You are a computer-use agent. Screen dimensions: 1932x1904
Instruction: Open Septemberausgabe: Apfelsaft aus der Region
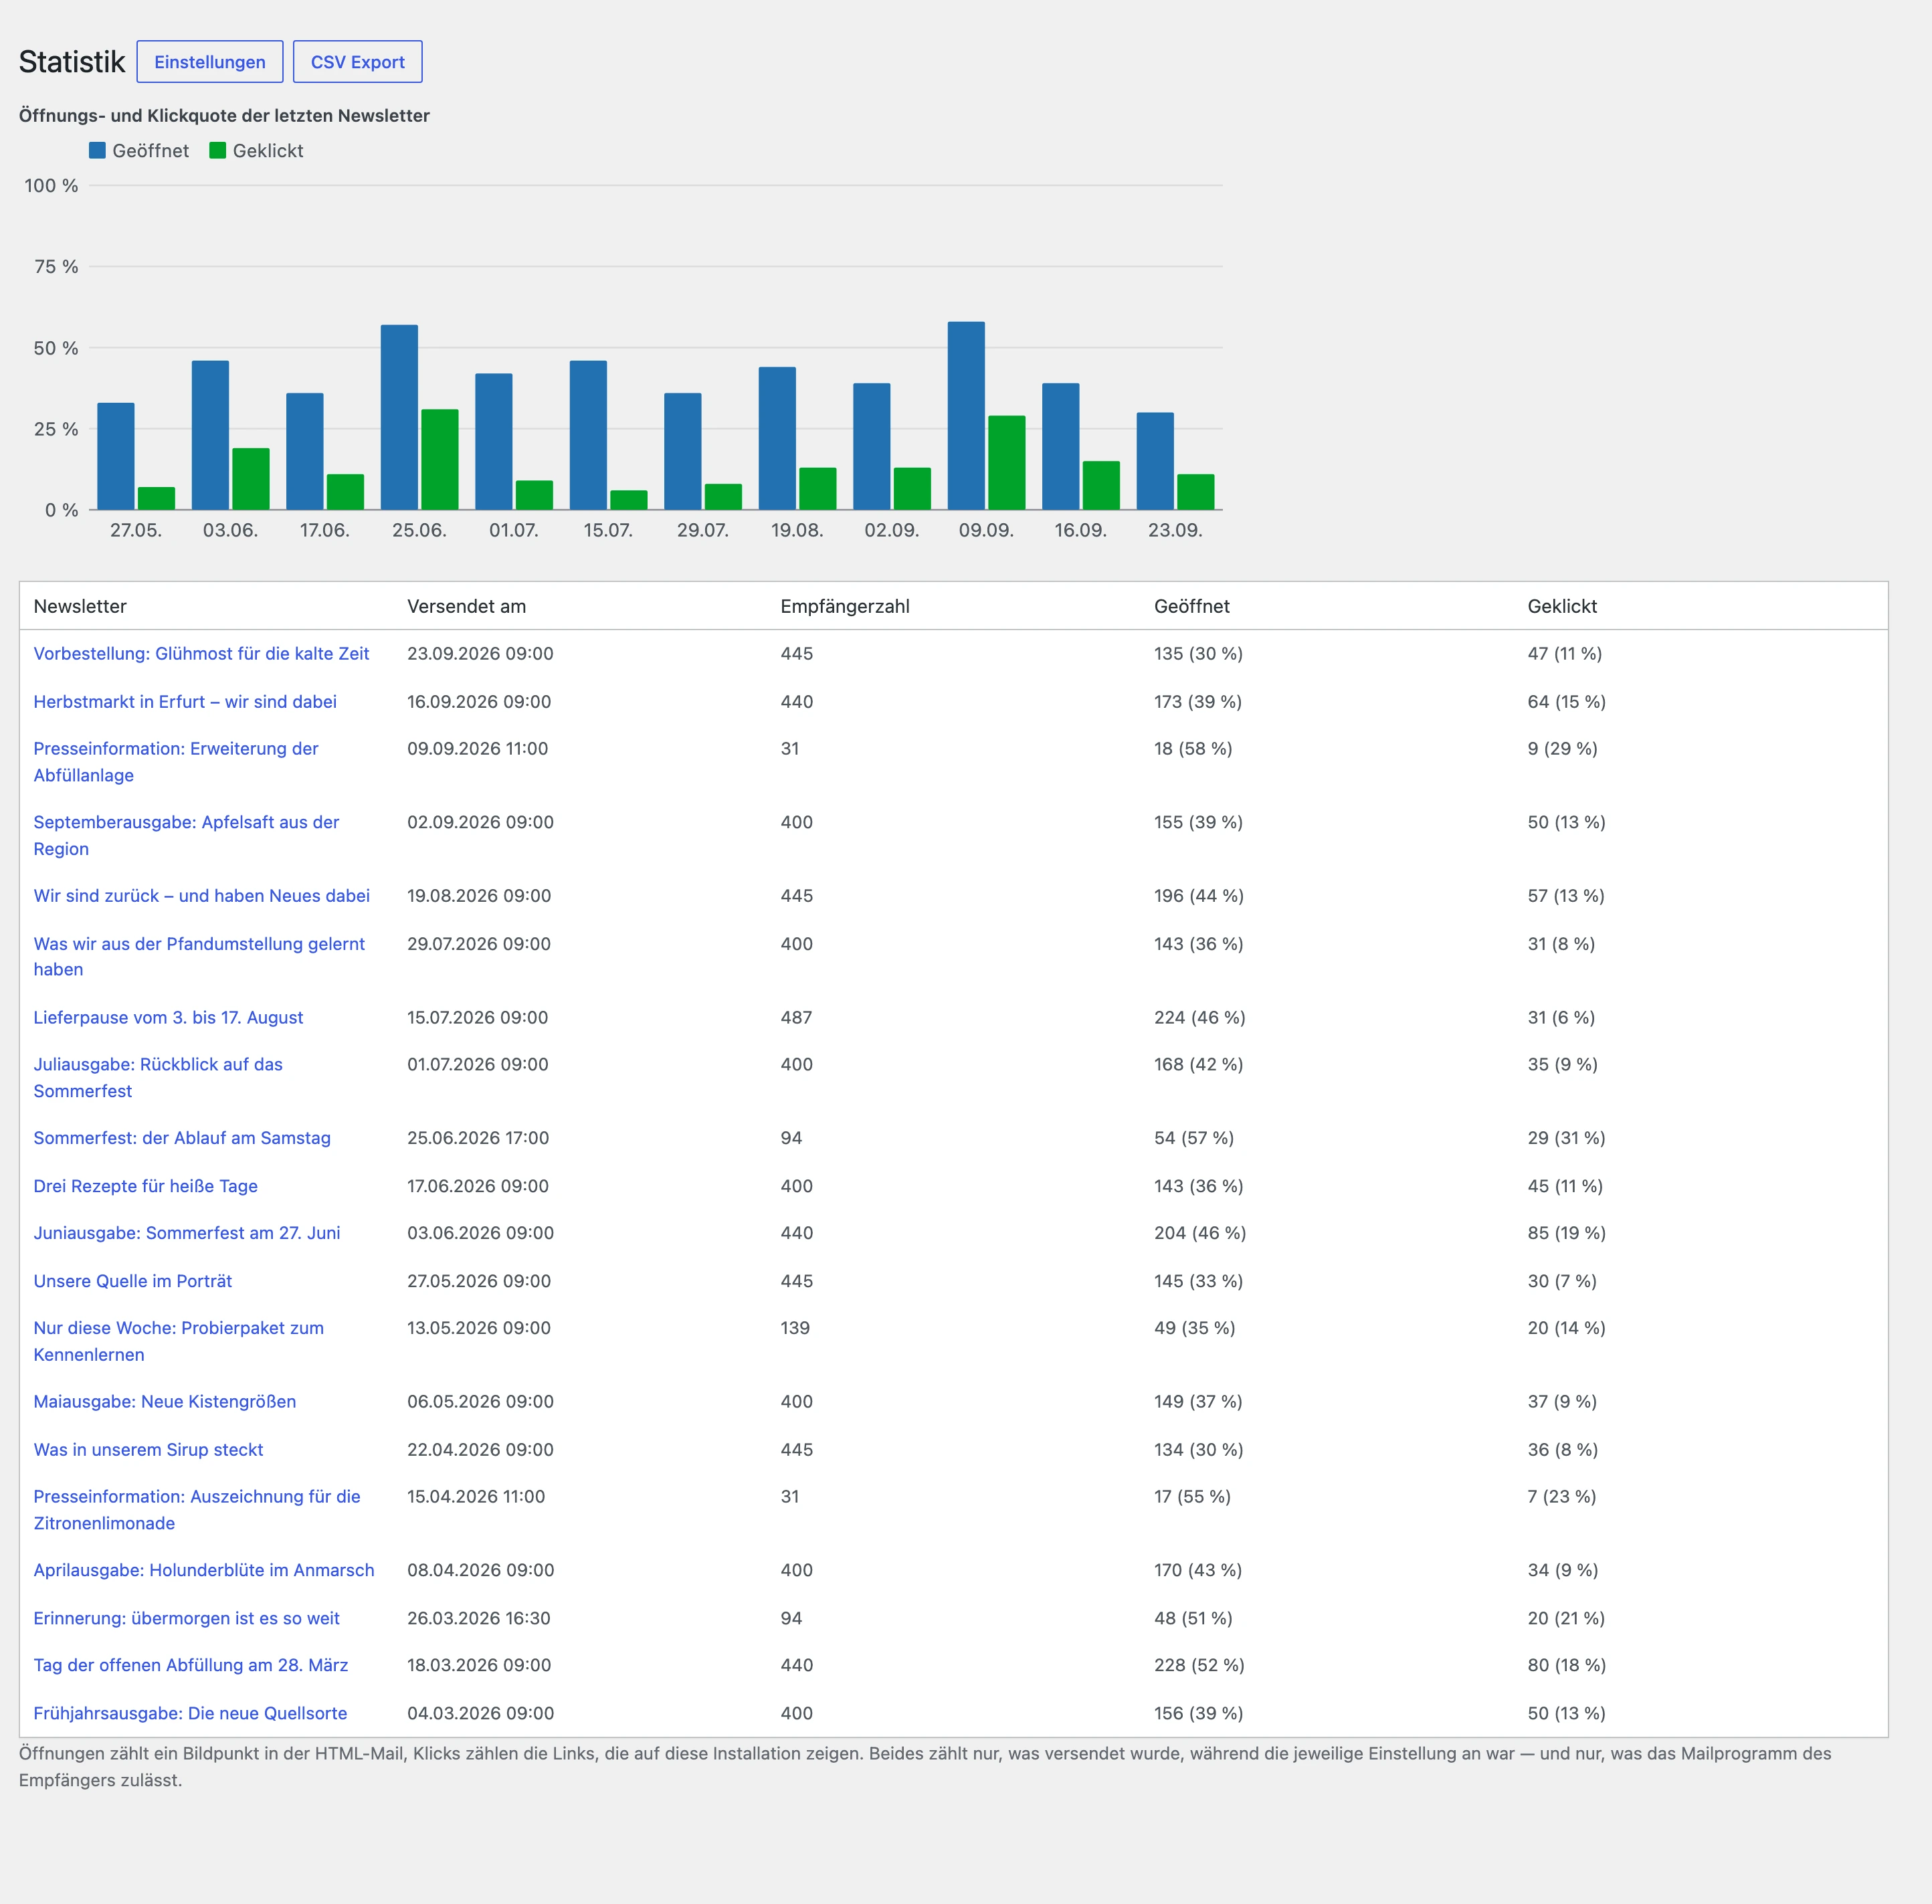(186, 835)
